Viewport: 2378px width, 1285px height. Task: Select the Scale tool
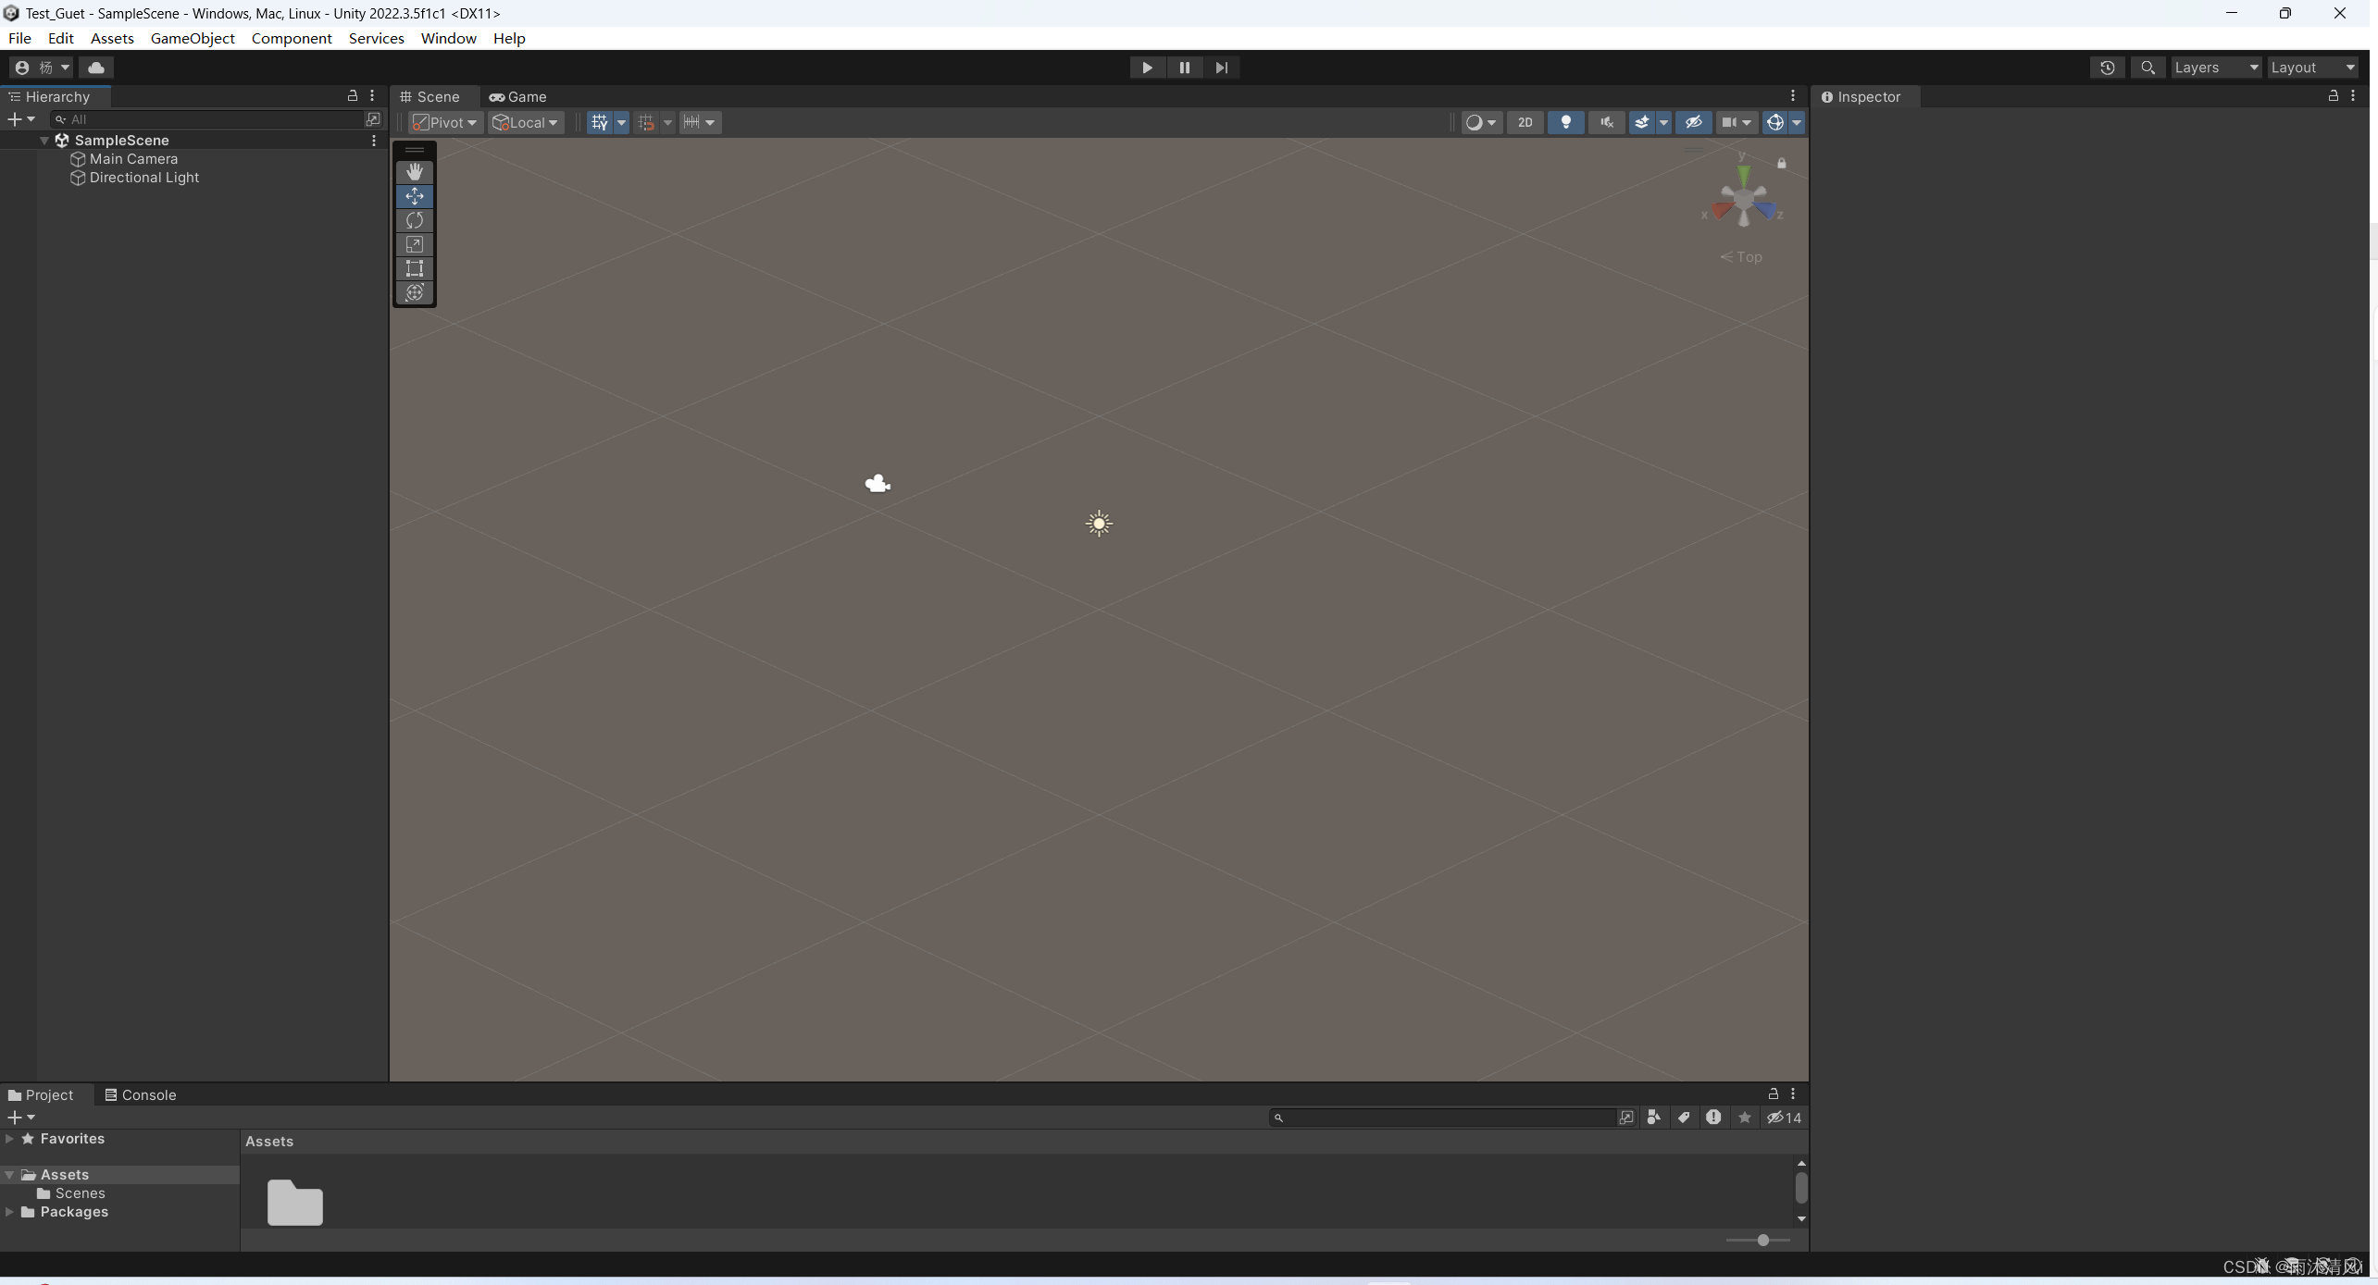point(414,244)
